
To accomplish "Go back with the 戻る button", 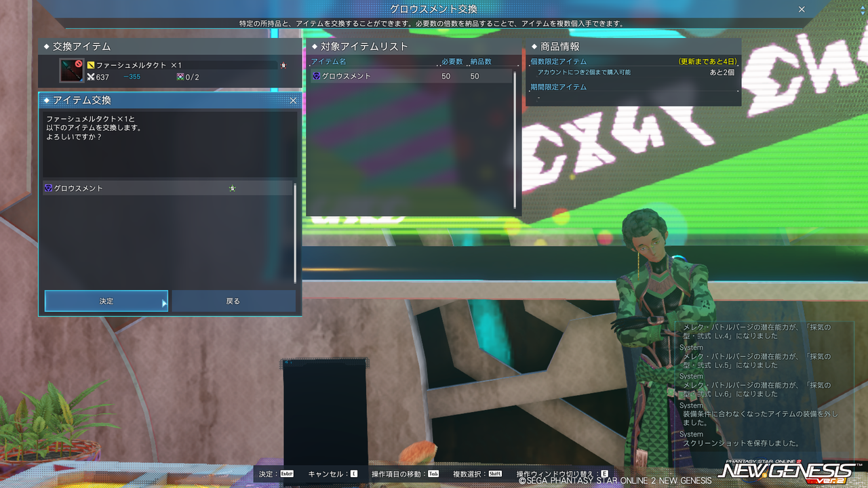I will tap(233, 301).
